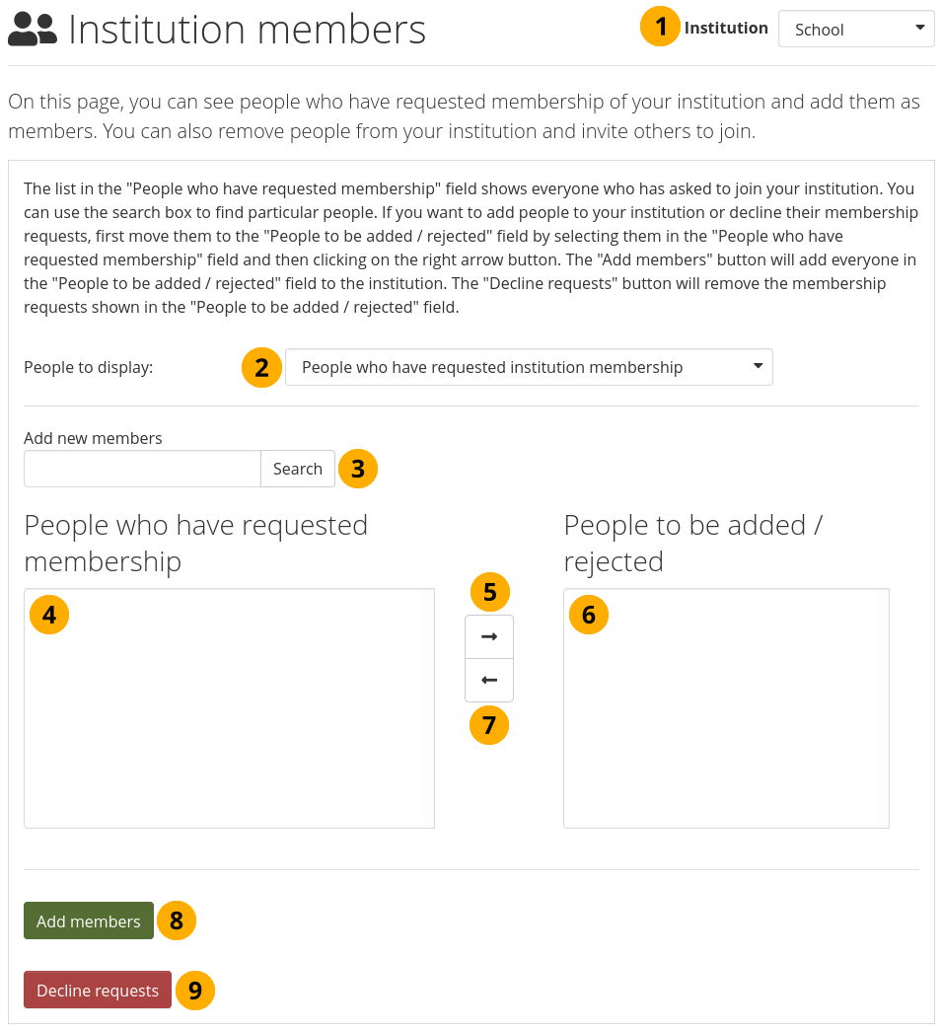Click the orange number 2 callout marker
Screen dimensions: 942x1031
[x=261, y=368]
